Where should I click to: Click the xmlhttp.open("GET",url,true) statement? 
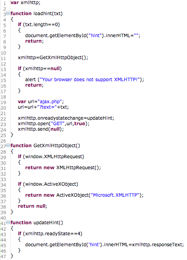[x=54, y=123]
